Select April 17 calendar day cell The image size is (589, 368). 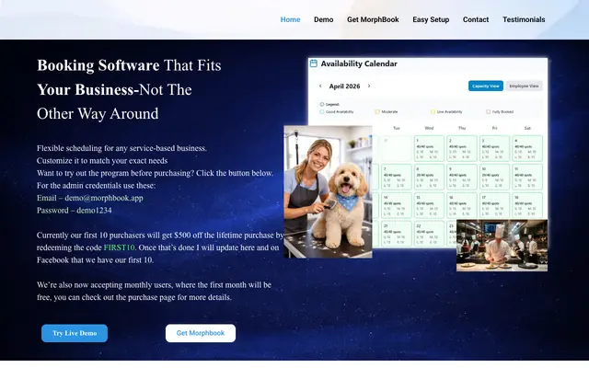tap(495, 205)
